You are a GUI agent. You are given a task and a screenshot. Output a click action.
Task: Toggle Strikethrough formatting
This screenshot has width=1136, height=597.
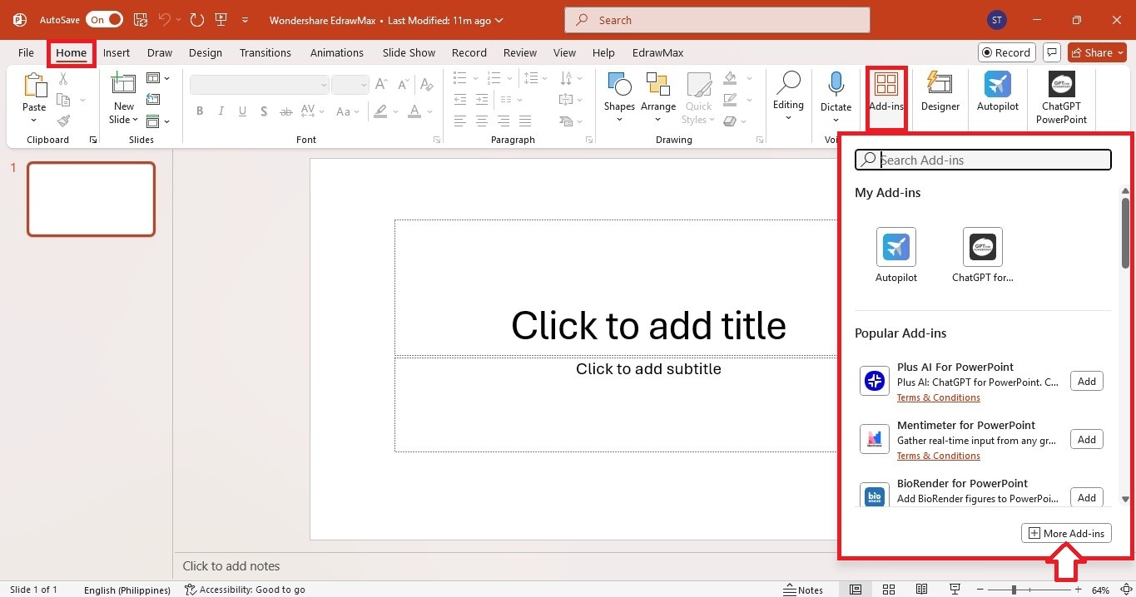point(285,111)
